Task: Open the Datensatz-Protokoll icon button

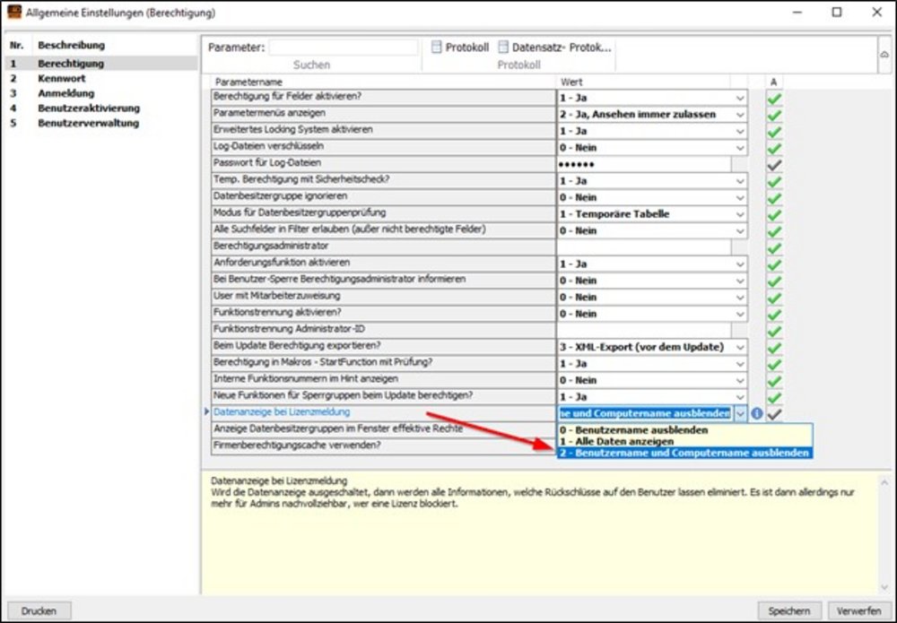Action: [x=503, y=48]
